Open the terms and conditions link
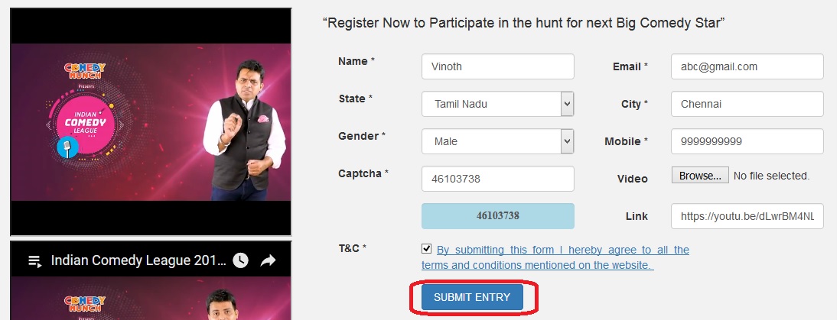Image resolution: width=840 pixels, height=320 pixels. click(x=555, y=257)
